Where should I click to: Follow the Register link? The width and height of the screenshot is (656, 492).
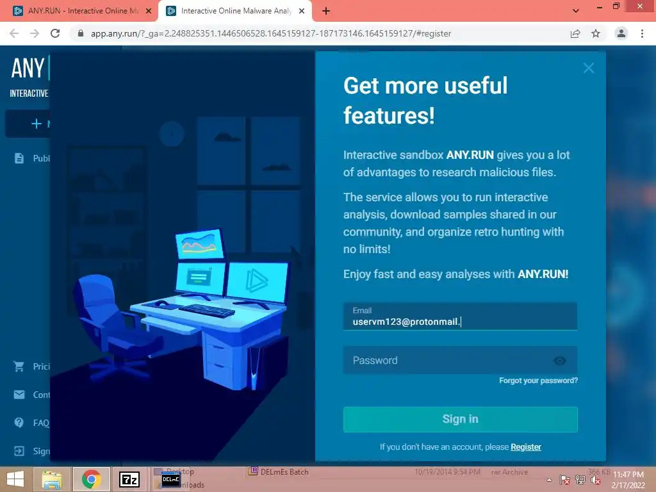pos(526,447)
